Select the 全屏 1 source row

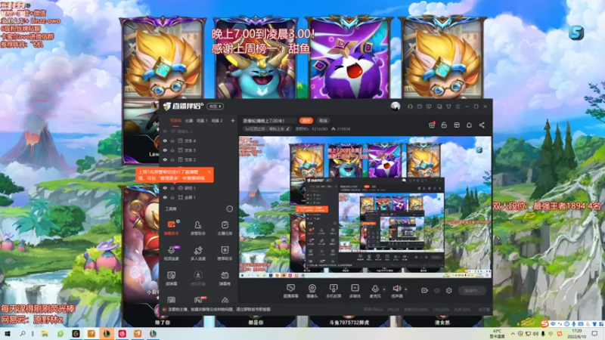(x=199, y=197)
